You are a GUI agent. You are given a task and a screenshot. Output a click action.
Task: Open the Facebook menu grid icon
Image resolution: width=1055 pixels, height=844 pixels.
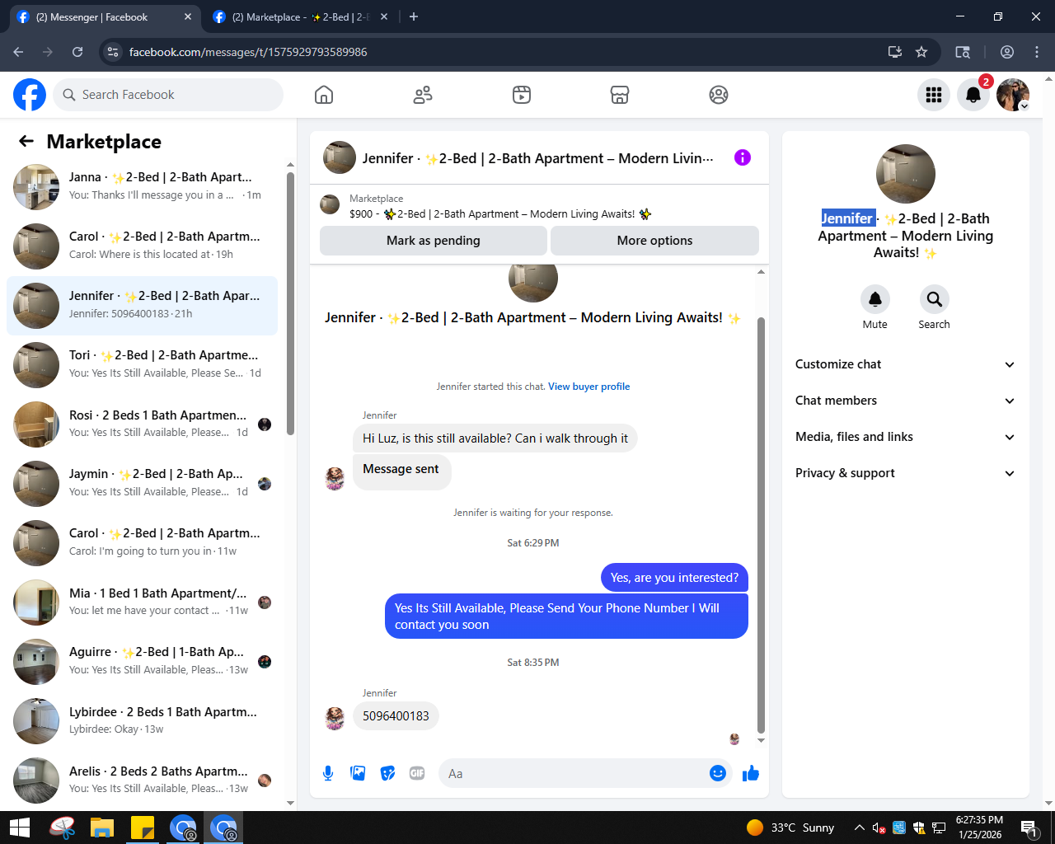(x=934, y=95)
